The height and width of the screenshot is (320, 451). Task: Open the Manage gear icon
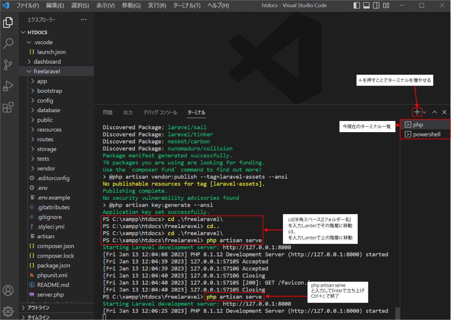coord(8,311)
